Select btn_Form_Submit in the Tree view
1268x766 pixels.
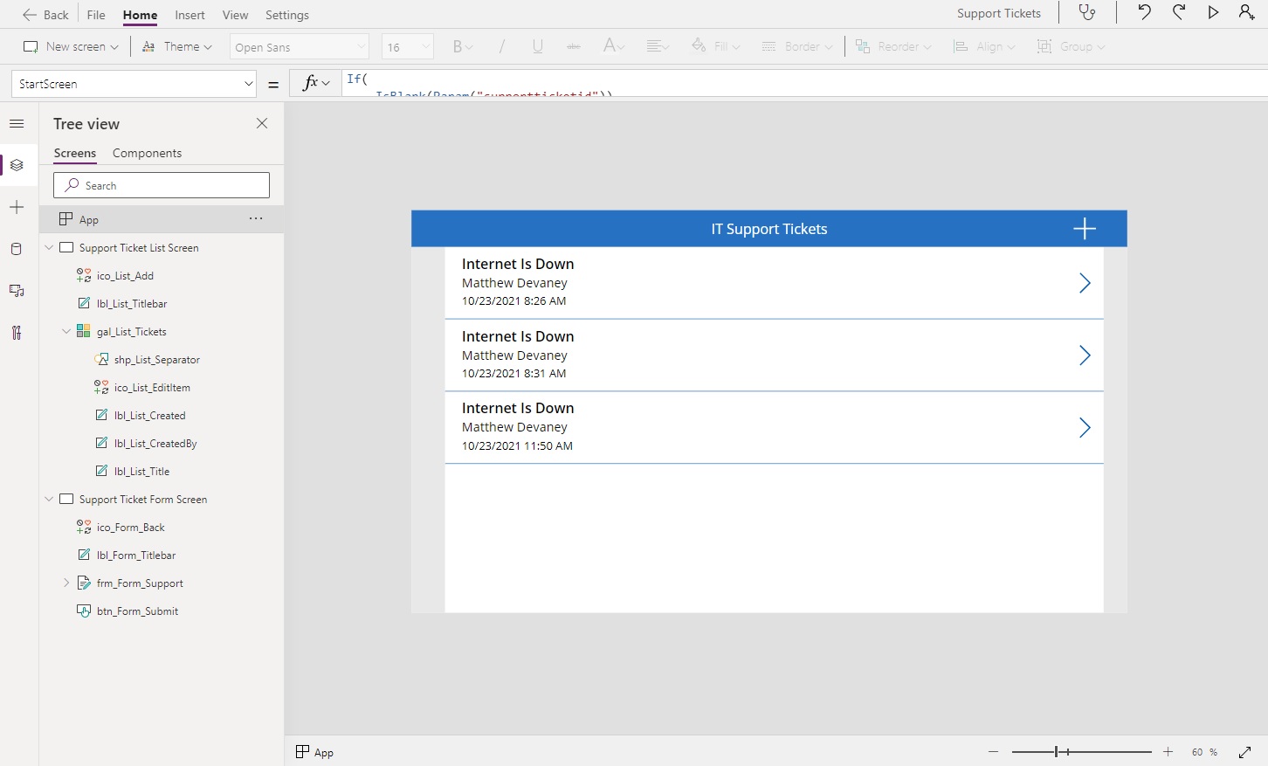[x=137, y=611]
